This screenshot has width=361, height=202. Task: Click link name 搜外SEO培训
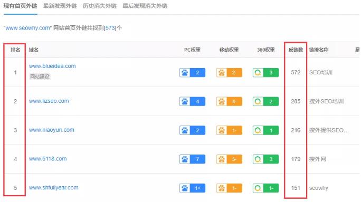(x=327, y=101)
